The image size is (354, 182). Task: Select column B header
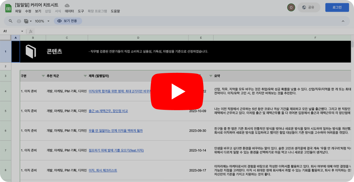click(x=33, y=38)
